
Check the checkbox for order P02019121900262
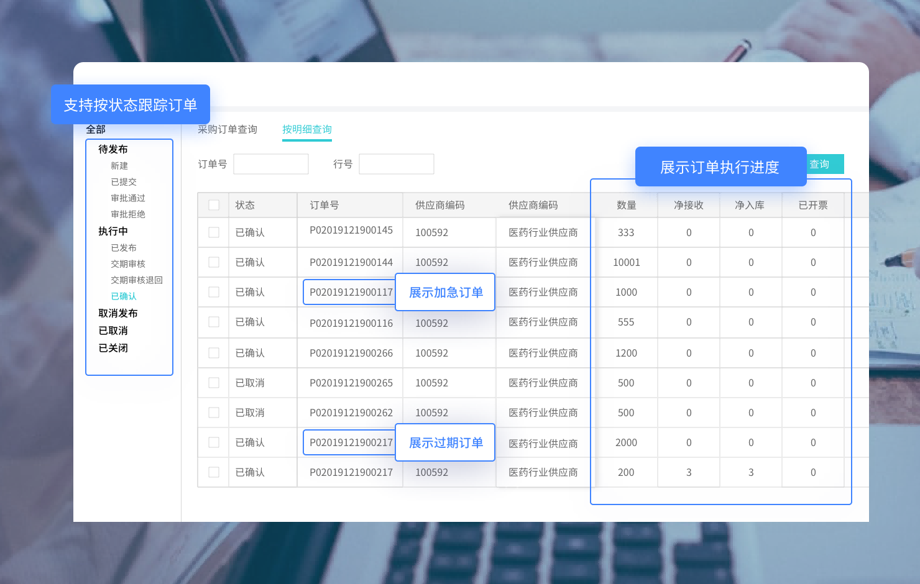[213, 413]
